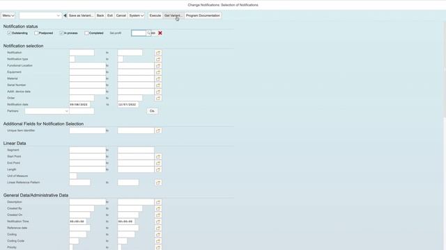Open the System dropdown menu
Screen dimensions: 446x250
[x=137, y=15]
